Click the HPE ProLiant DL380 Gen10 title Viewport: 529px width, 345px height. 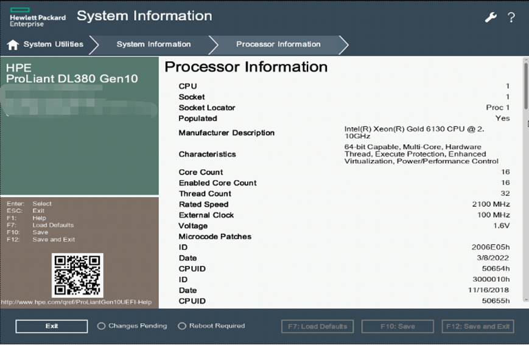pos(72,74)
